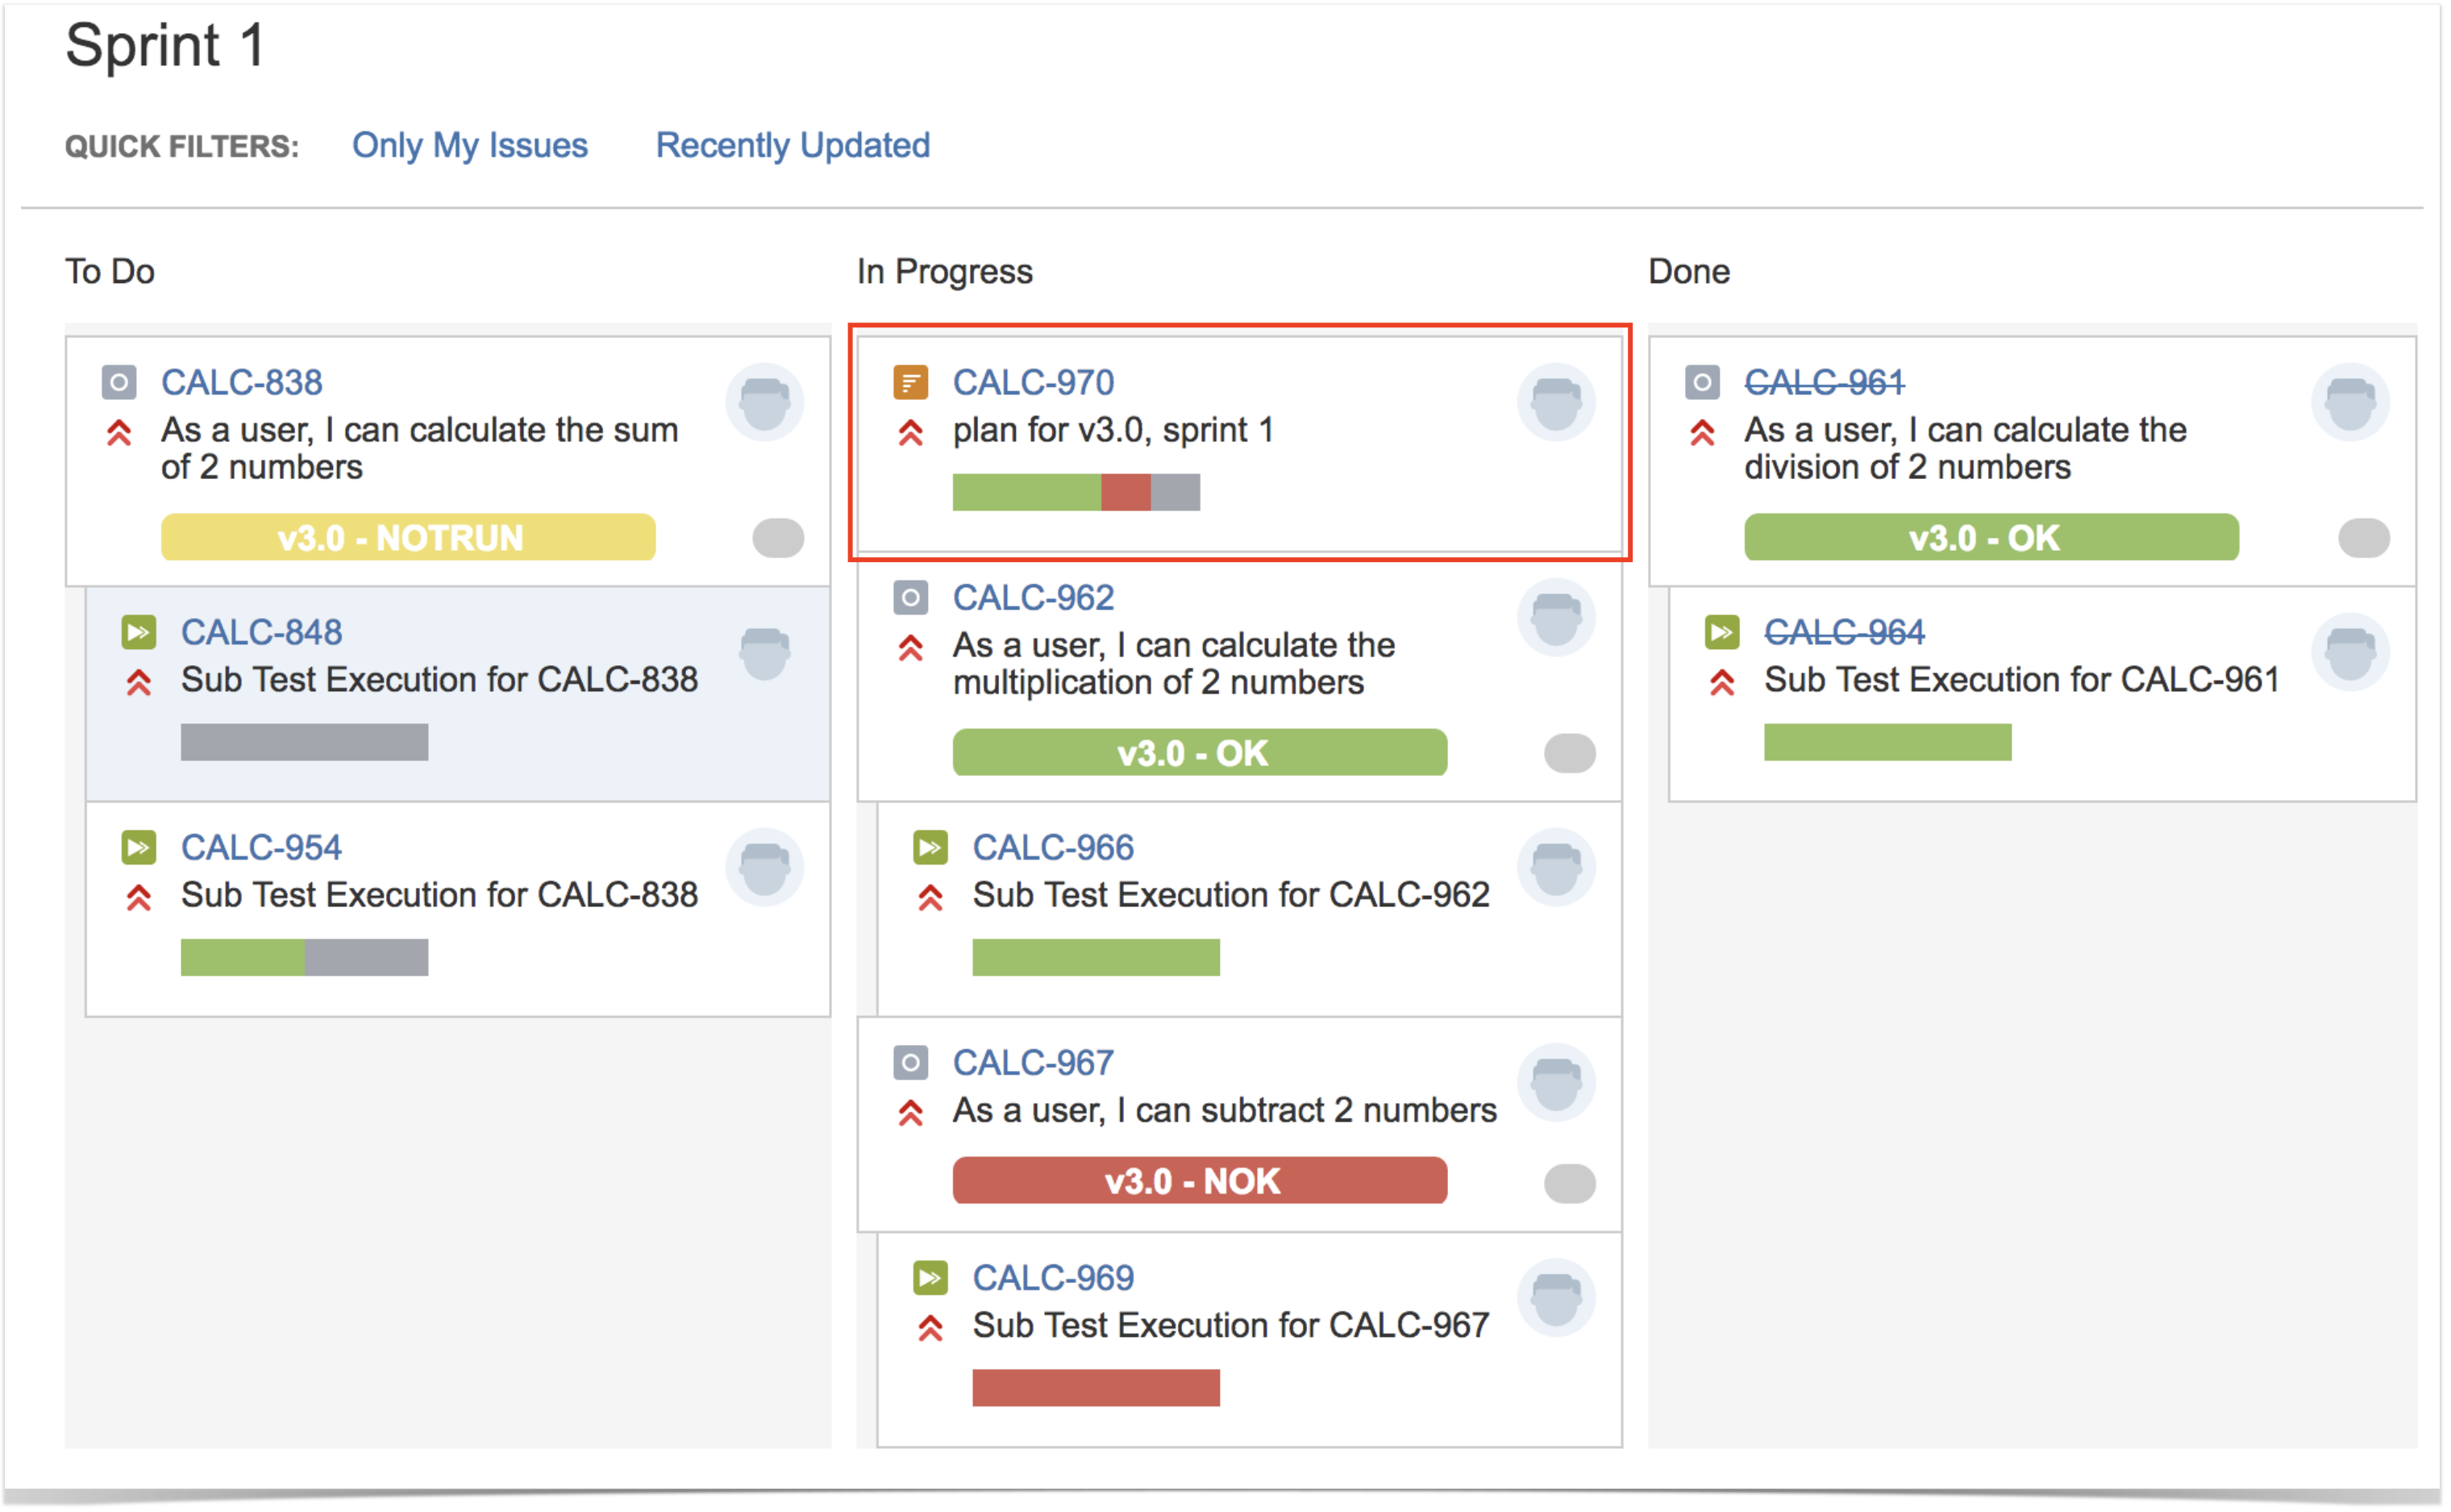
Task: Click the grey pill badge on CALC-961
Action: (2364, 538)
